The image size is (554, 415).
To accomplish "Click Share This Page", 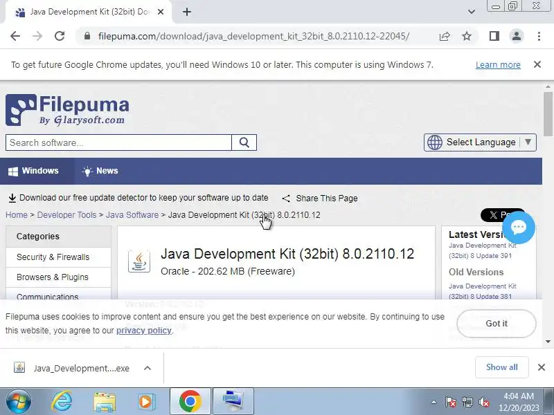I will click(320, 199).
